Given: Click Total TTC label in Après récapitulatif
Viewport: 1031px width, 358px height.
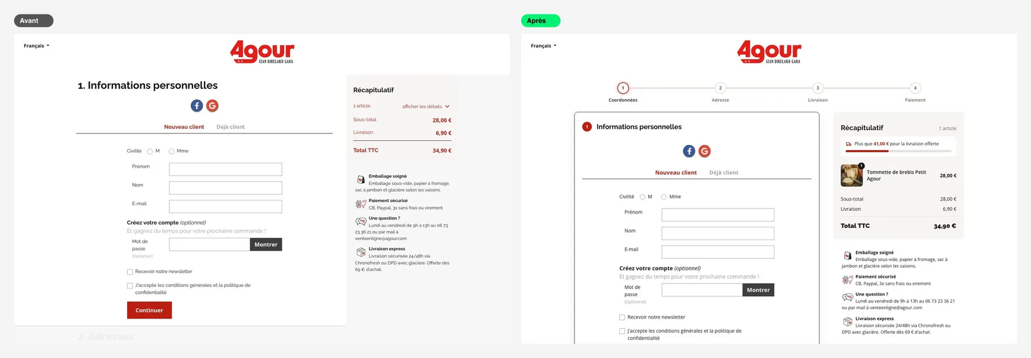Looking at the screenshot, I should (x=855, y=226).
